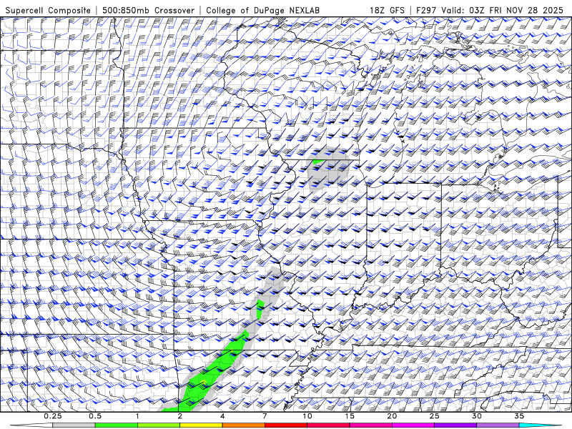Viewport: 572px width, 429px height.
Task: Click the "Supercell Composite" title text
Action: pos(48,10)
